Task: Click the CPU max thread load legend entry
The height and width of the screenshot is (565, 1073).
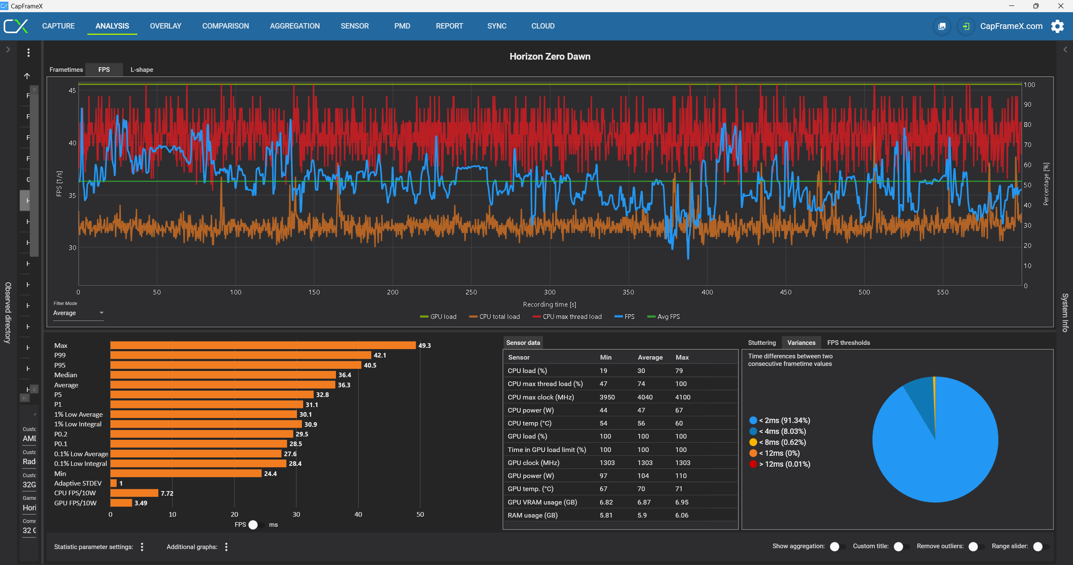Action: click(x=567, y=317)
